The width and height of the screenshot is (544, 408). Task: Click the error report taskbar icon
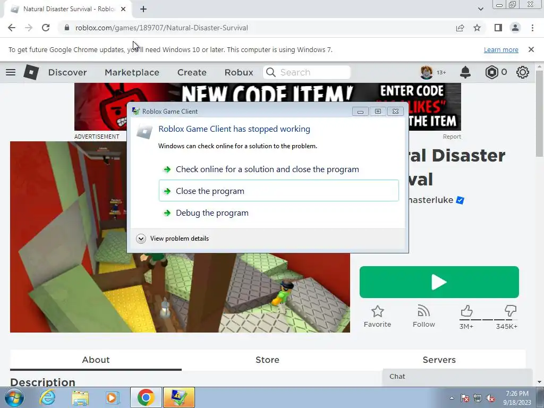click(x=179, y=397)
